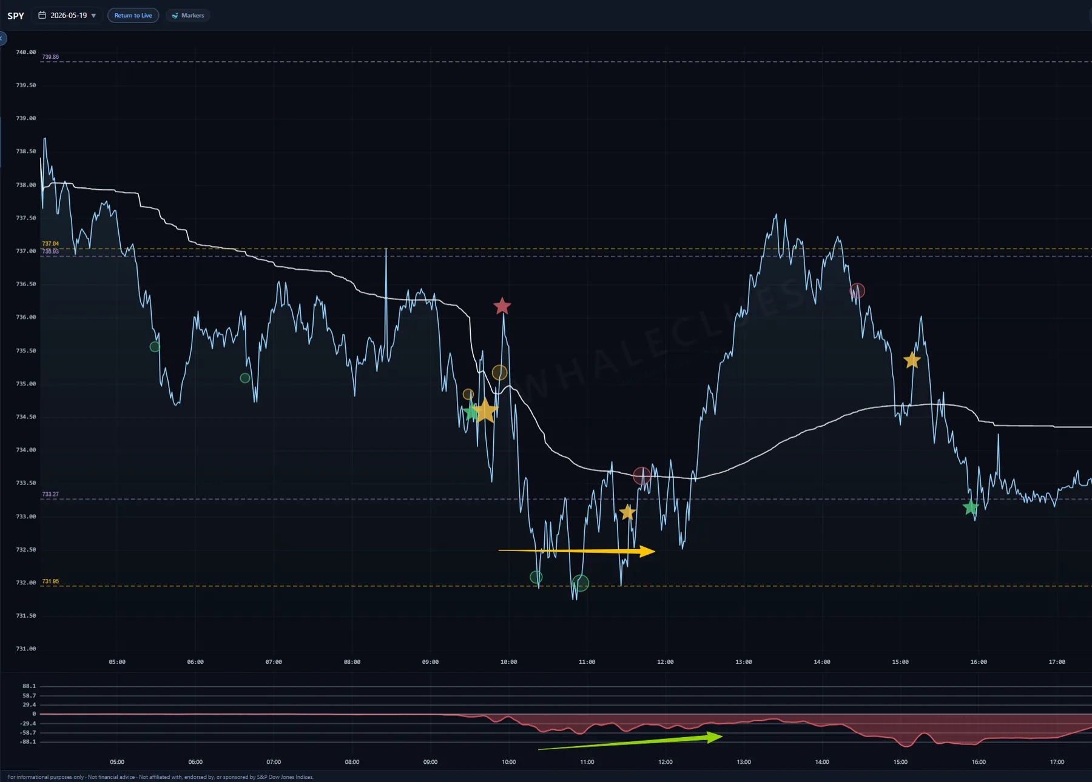This screenshot has height=782, width=1092.
Task: Click the informational purposes disclaimer text
Action: coord(161,777)
